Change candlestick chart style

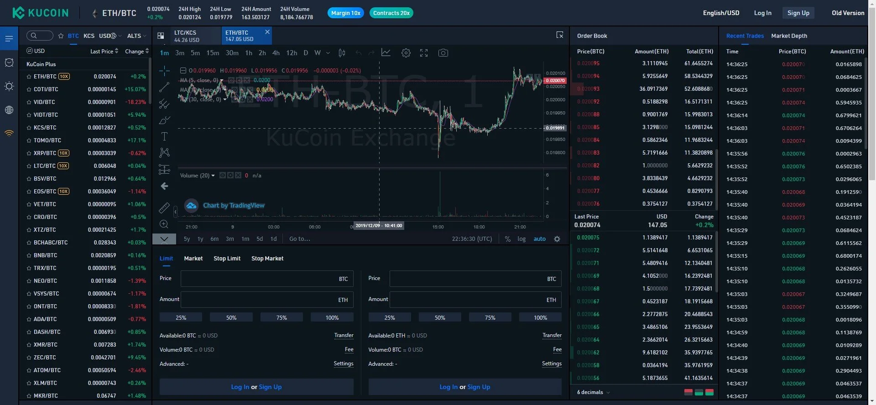[x=342, y=53]
